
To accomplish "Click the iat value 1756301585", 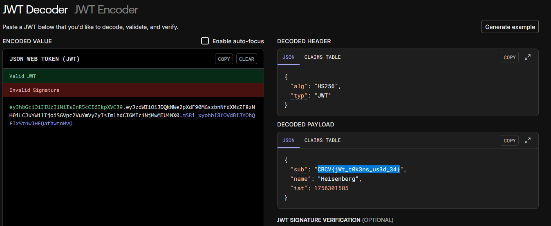I will pos(331,188).
